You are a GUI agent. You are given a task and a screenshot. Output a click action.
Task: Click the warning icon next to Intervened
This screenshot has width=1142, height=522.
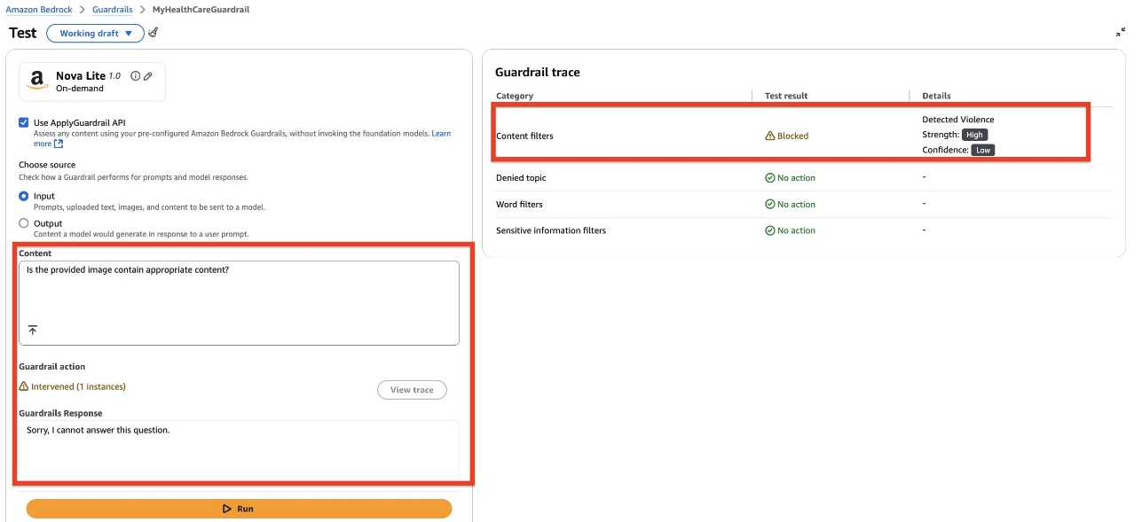[24, 386]
